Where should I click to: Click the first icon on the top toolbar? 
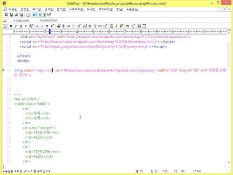(6, 15)
